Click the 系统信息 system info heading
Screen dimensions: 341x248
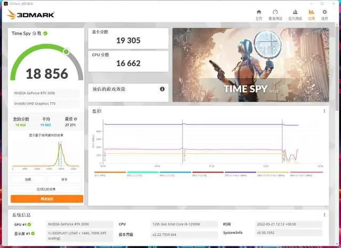(x=21, y=215)
